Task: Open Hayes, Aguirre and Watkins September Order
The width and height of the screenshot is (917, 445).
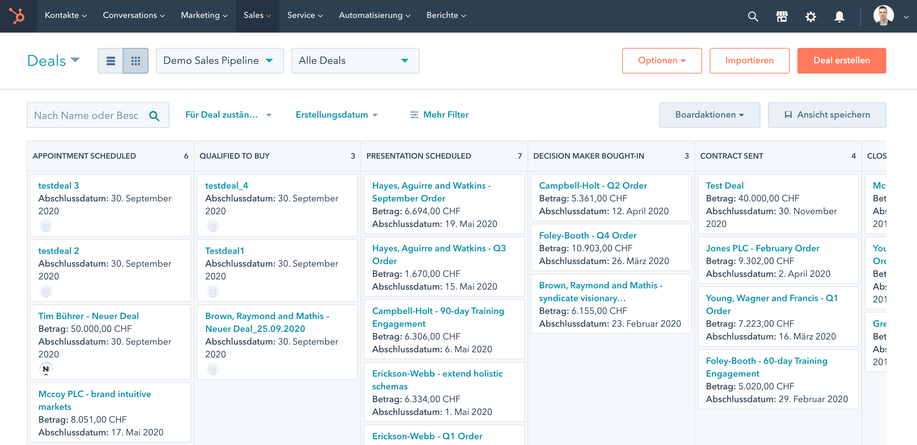Action: (431, 192)
